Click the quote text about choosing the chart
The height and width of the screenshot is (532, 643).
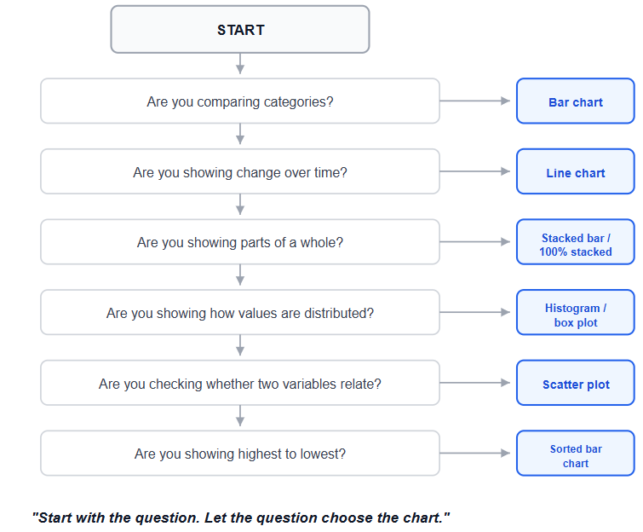(x=241, y=518)
